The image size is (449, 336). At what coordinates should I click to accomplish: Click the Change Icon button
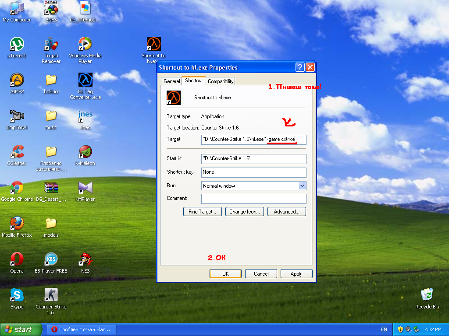(245, 212)
